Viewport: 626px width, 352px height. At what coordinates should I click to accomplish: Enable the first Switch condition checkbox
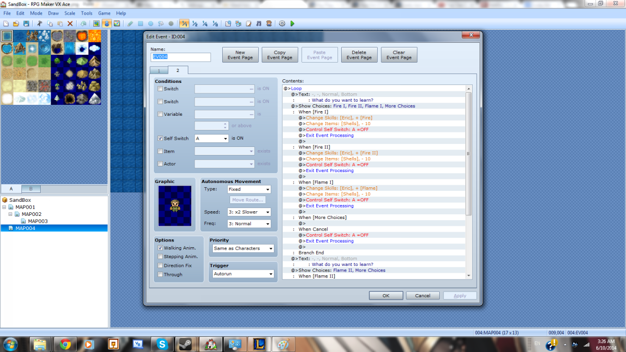pos(160,89)
